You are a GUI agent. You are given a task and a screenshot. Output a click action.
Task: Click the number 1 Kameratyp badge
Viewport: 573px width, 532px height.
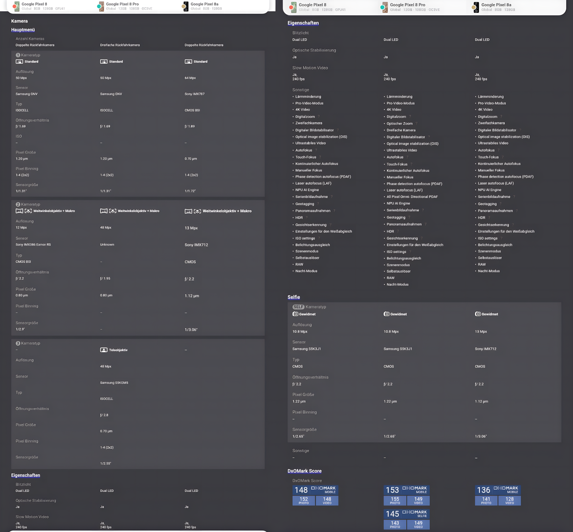18,55
